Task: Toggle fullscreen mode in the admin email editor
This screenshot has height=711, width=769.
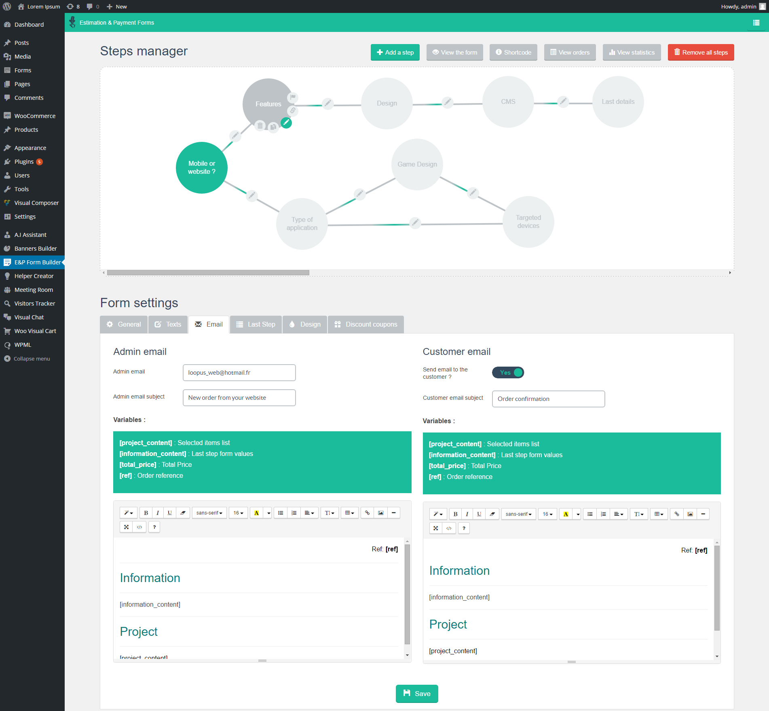Action: click(126, 527)
